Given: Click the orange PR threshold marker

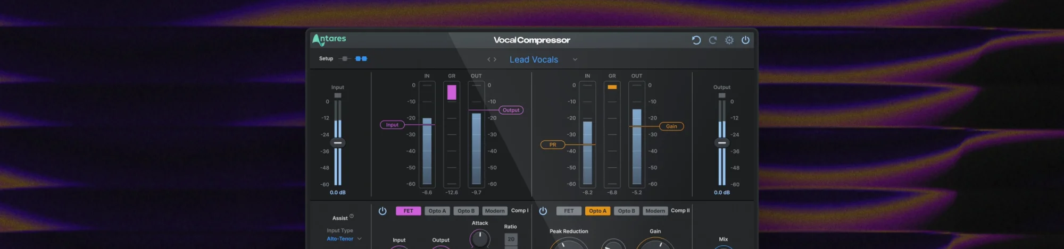Looking at the screenshot, I should [553, 144].
